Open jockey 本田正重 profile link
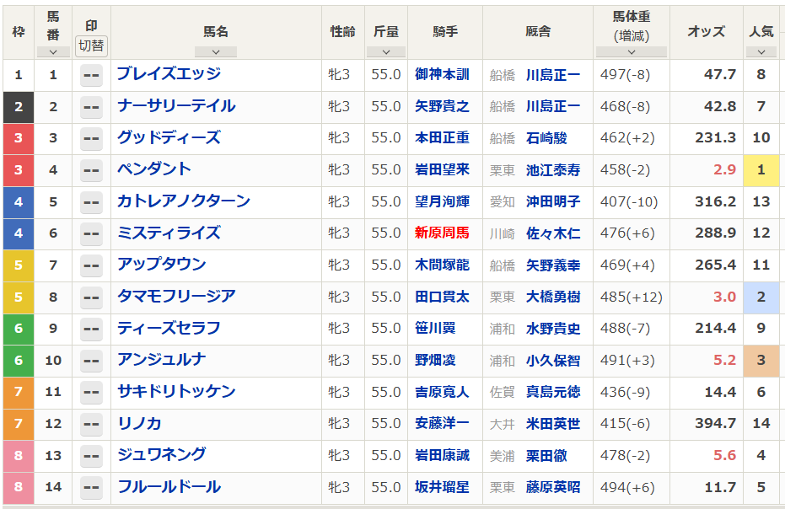Image resolution: width=785 pixels, height=509 pixels. click(x=442, y=137)
